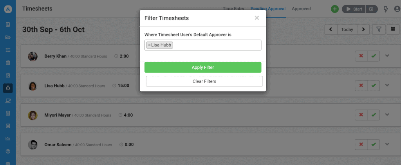This screenshot has height=165, width=401.
Task: Click the stopwatch Timesheets sidebar icon
Action: pyautogui.click(x=8, y=88)
